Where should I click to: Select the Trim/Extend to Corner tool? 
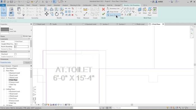[x=62, y=14]
